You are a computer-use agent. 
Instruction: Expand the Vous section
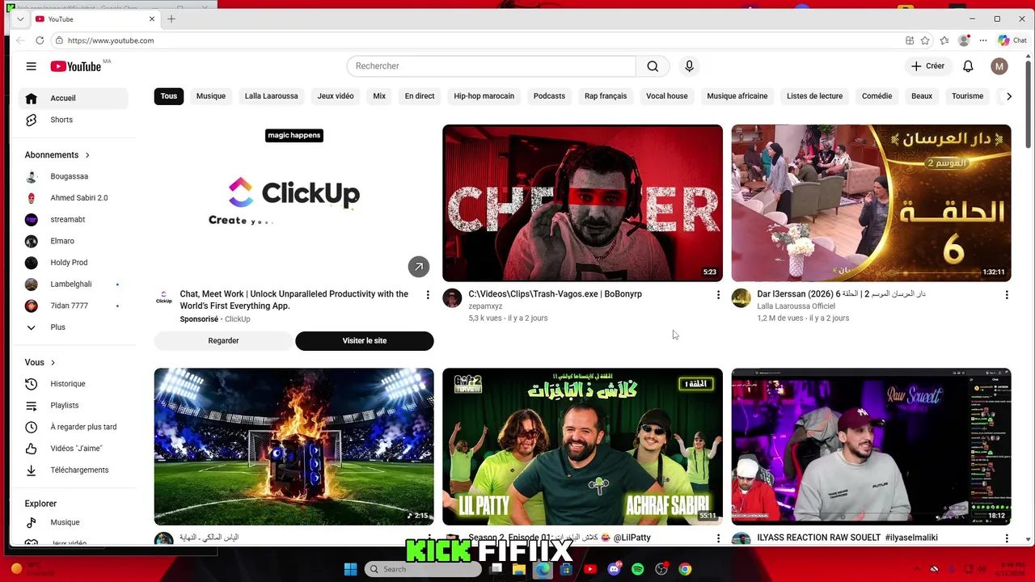click(40, 363)
